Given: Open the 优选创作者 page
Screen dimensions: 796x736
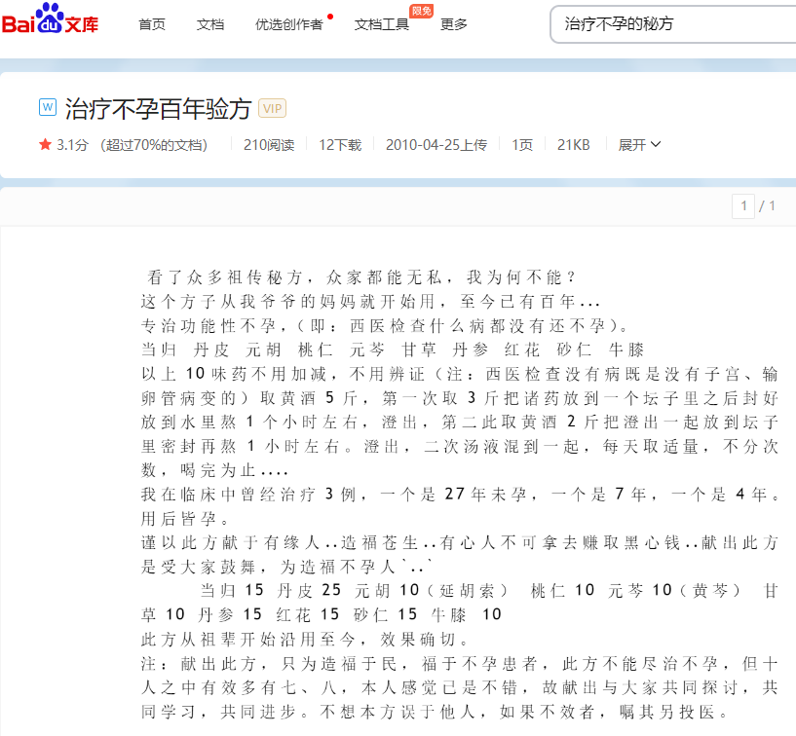Looking at the screenshot, I should [x=288, y=24].
